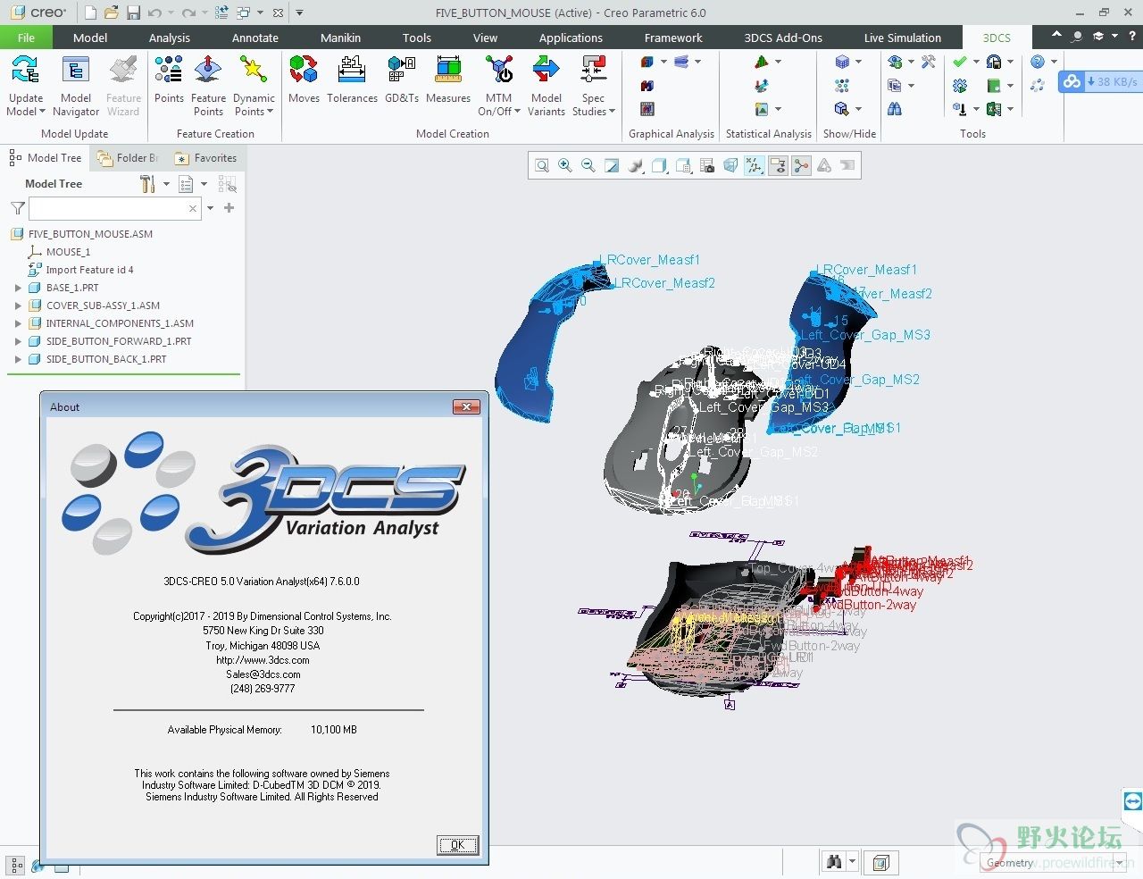Click the TeamViewer icon at right edge
The image size is (1143, 879).
click(1132, 801)
